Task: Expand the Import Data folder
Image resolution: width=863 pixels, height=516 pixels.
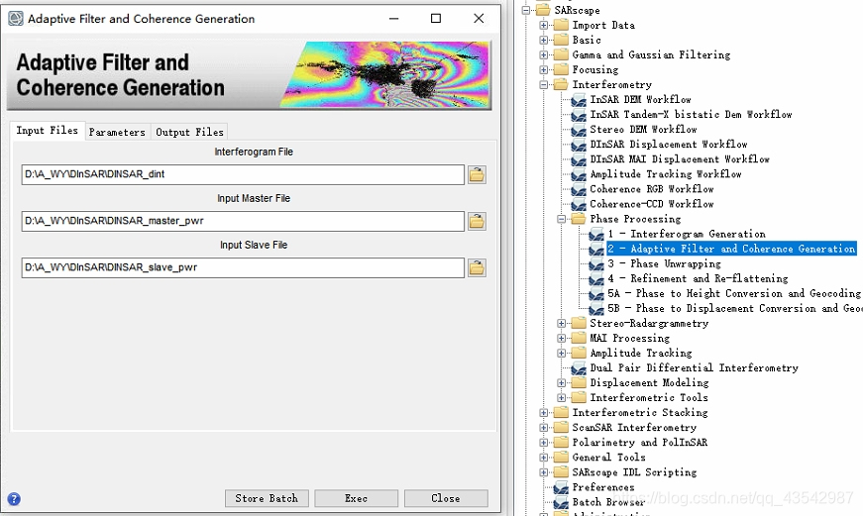Action: 544,25
